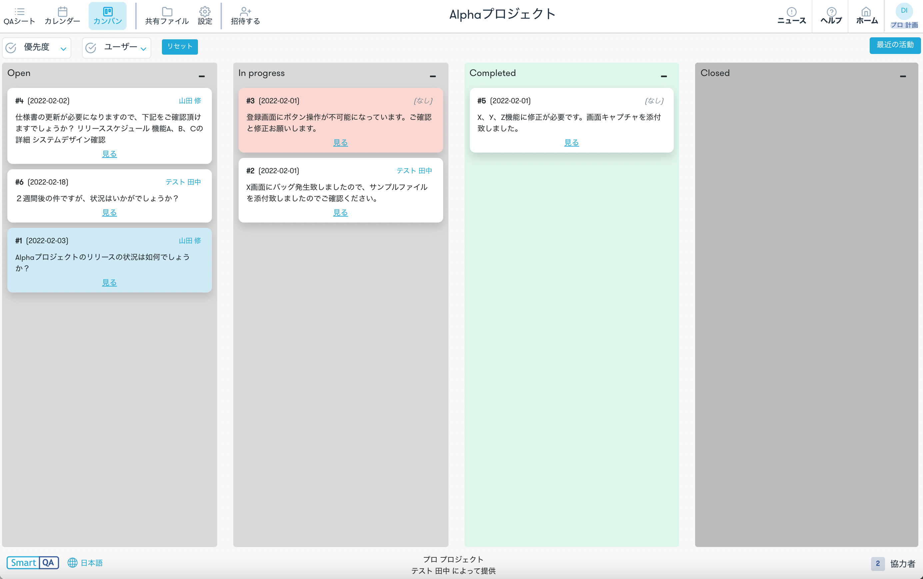Click the SmartQA logo
This screenshot has width=923, height=579.
coord(33,563)
